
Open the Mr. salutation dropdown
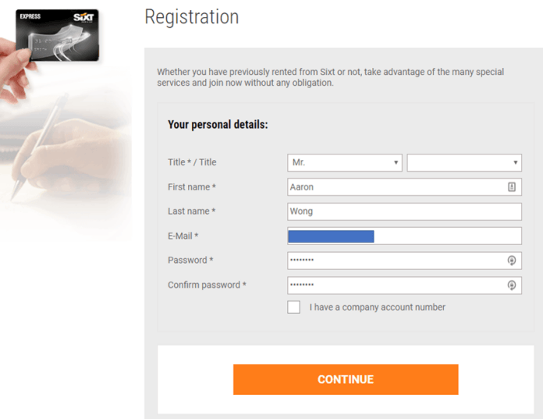click(x=345, y=162)
